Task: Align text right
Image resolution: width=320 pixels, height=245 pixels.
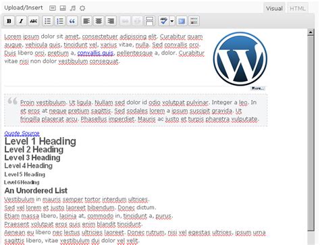Action: [x=111, y=21]
